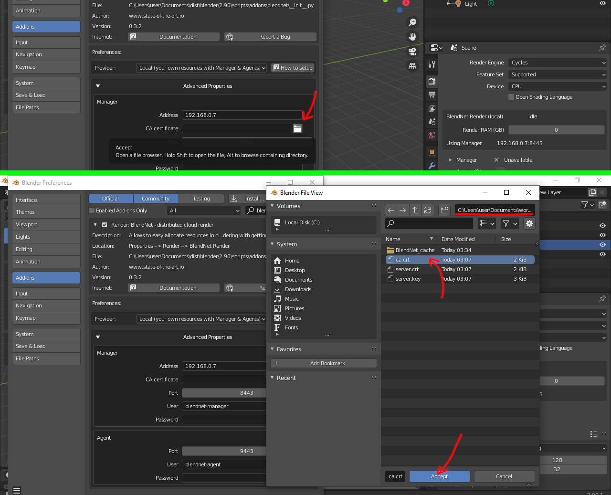Toggle the Community add-ons filter

pos(156,199)
